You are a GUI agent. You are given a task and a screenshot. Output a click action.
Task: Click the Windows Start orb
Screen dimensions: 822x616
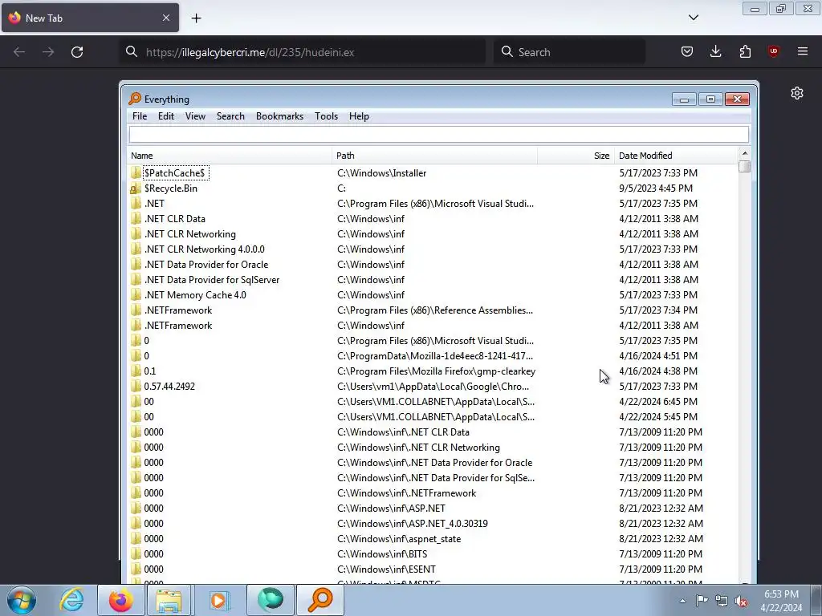pos(22,600)
